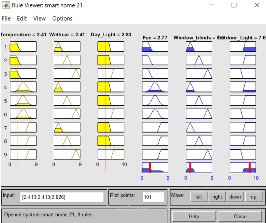Screen dimensions: 266x223
Task: Click rule 1 Window_blinds output plot
Action: click(x=199, y=46)
